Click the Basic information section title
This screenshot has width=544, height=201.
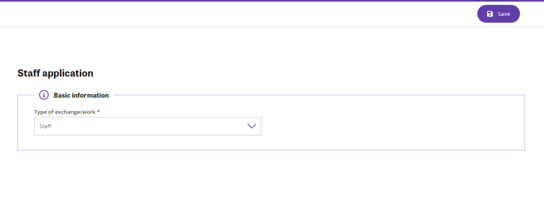(x=81, y=95)
